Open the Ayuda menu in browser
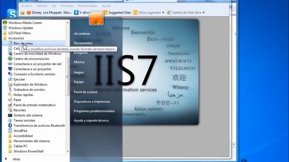The image size is (289, 162). pos(106,6)
